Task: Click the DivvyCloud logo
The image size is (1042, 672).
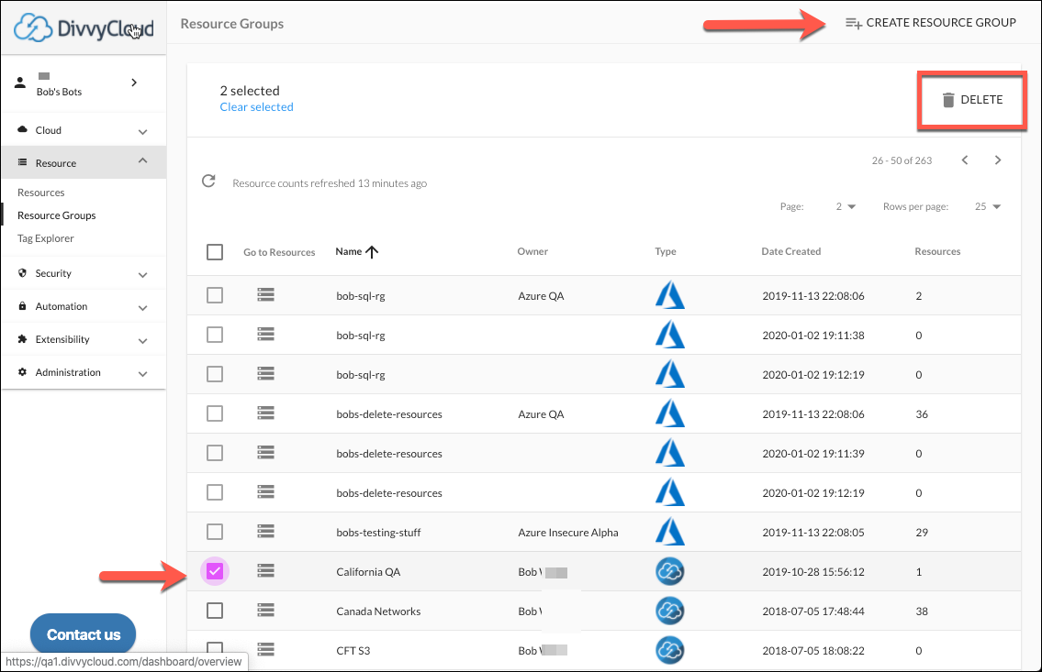Action: 84,28
